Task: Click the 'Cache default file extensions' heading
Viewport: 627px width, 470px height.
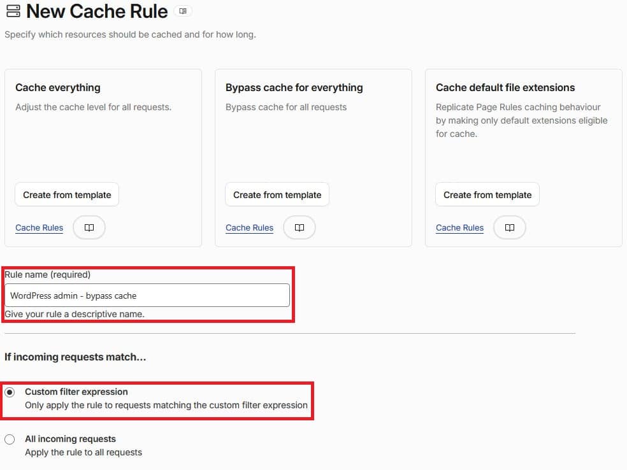Action: tap(505, 87)
